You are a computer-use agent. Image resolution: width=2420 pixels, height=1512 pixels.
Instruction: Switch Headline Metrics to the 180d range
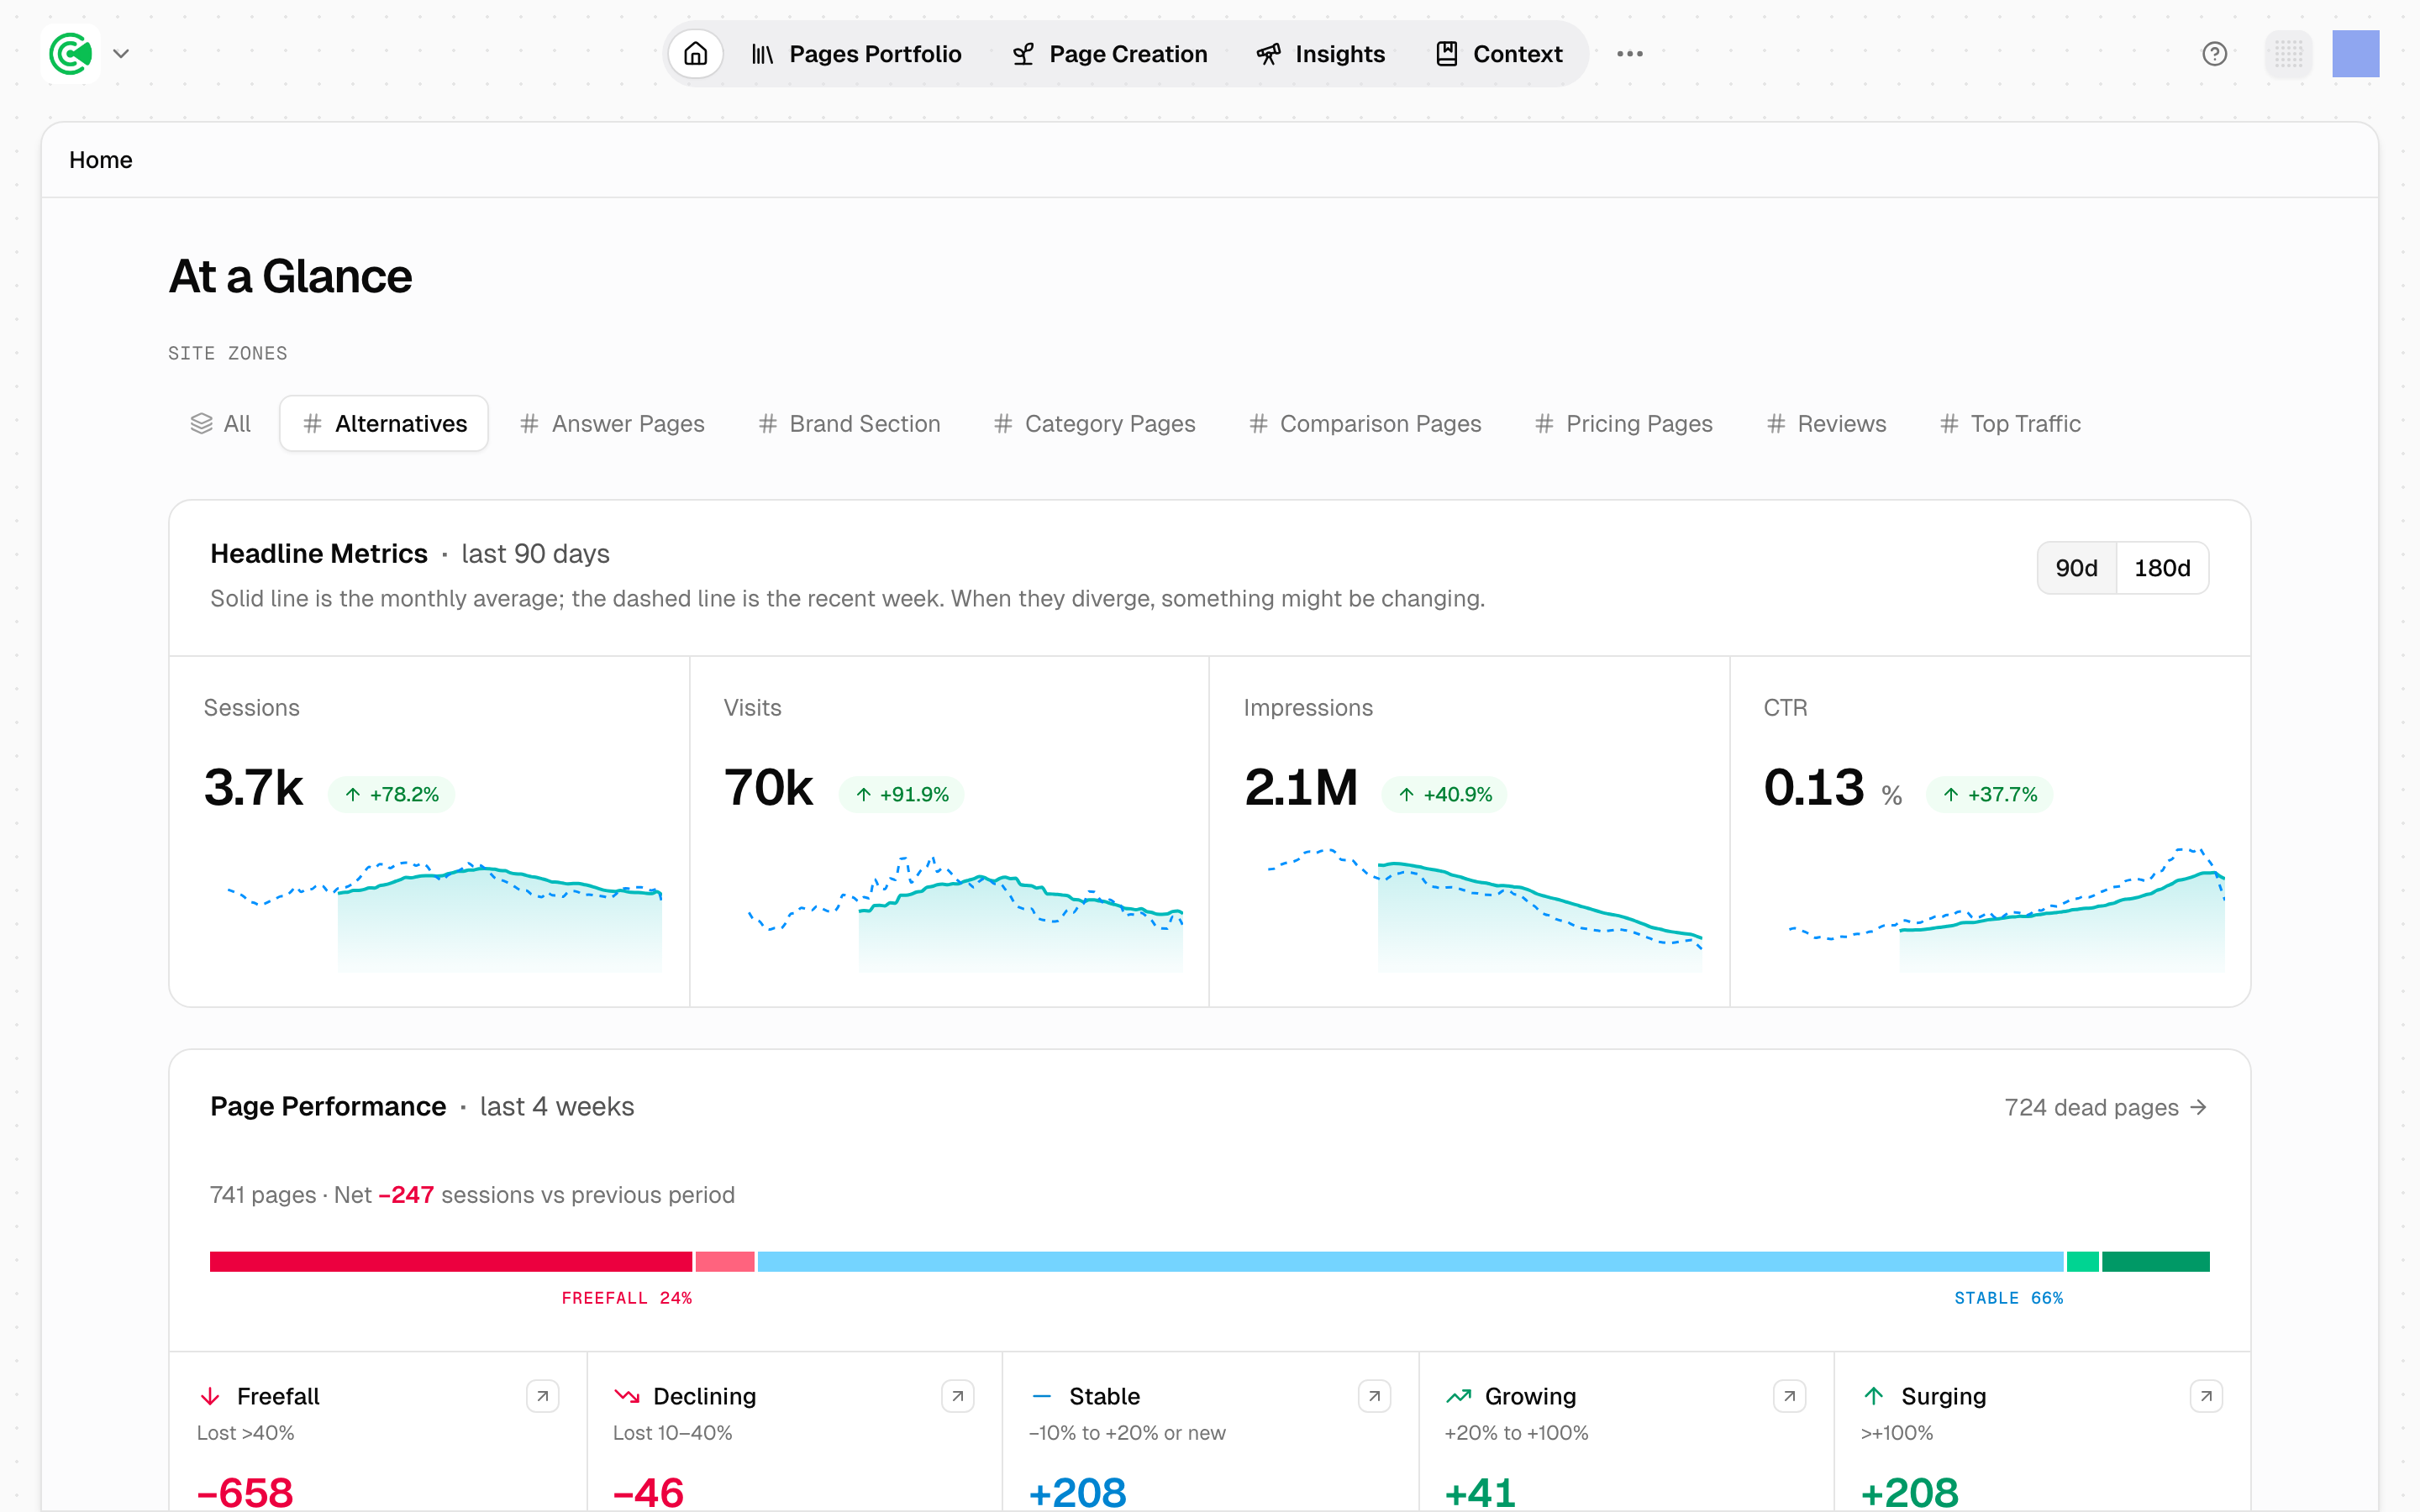(x=2162, y=568)
